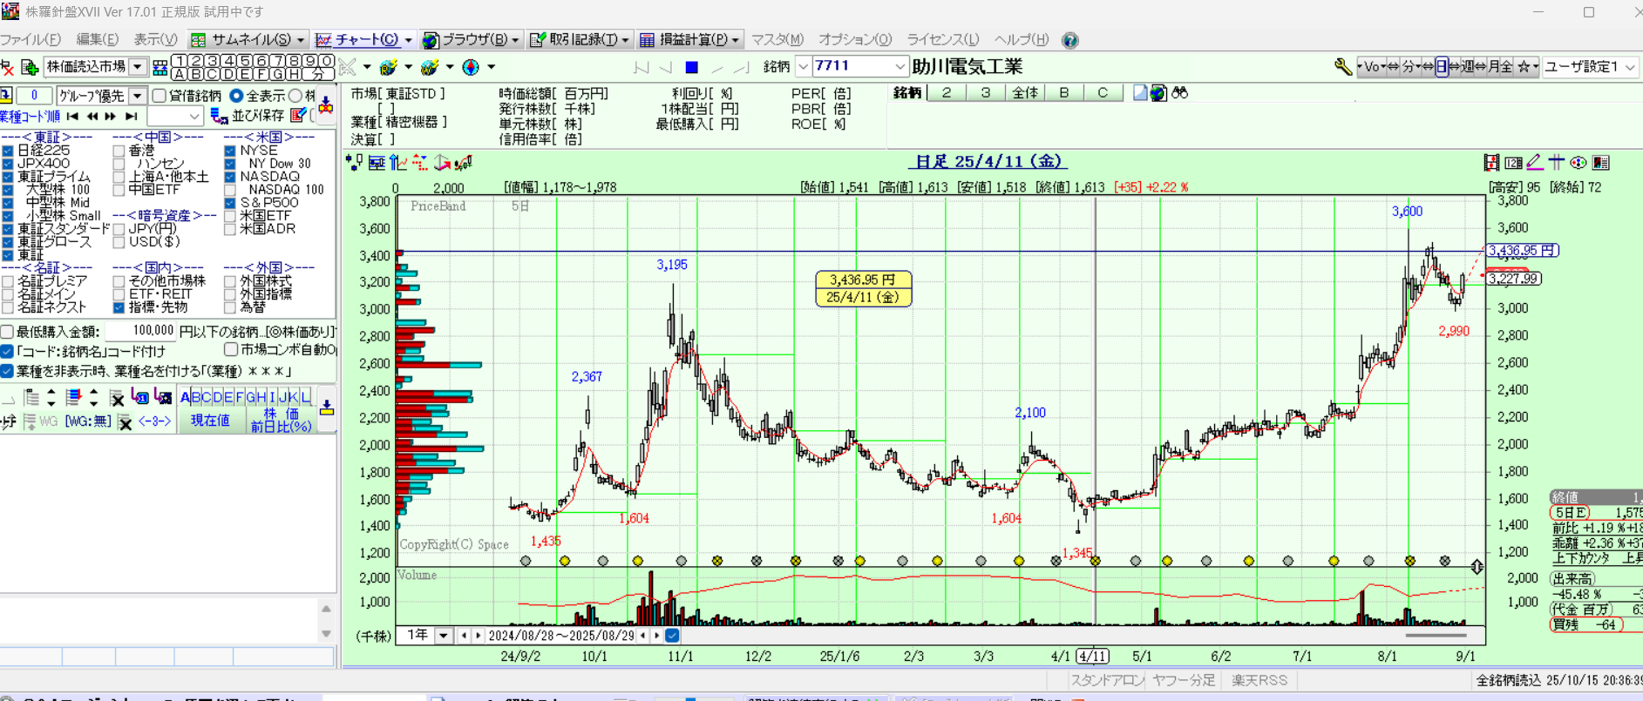The width and height of the screenshot is (1643, 701).
Task: Click the vertical scale slider at chart's right edge
Action: pyautogui.click(x=1477, y=567)
